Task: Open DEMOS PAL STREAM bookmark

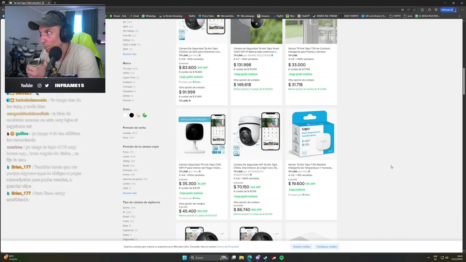Action: coord(325,16)
